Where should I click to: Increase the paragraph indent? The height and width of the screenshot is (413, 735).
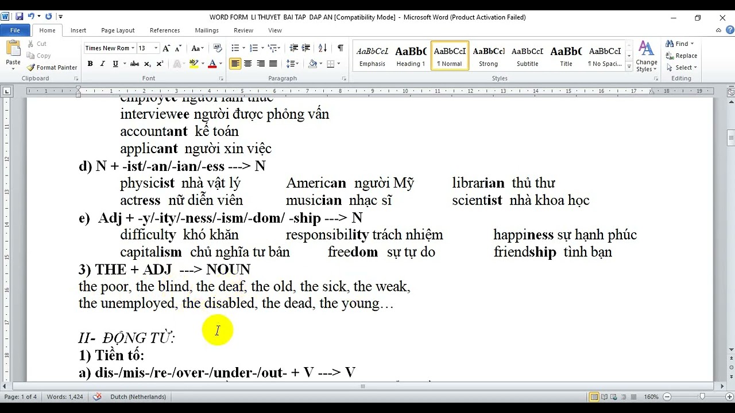pyautogui.click(x=306, y=48)
